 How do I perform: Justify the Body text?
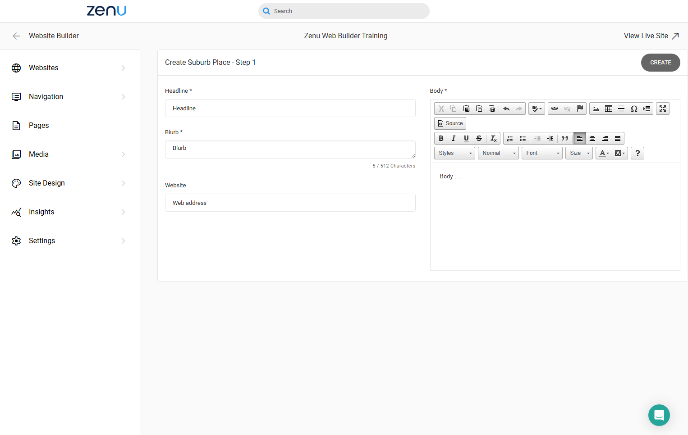pos(618,139)
